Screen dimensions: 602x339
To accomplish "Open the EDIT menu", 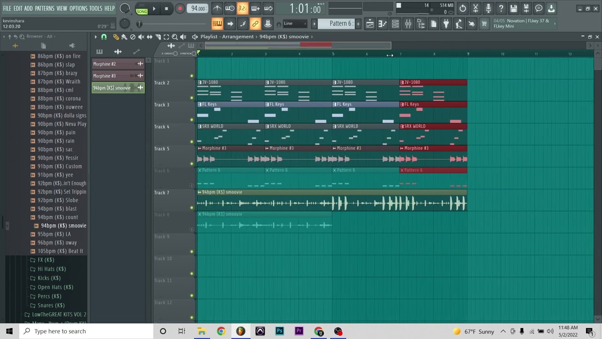I will [18, 8].
